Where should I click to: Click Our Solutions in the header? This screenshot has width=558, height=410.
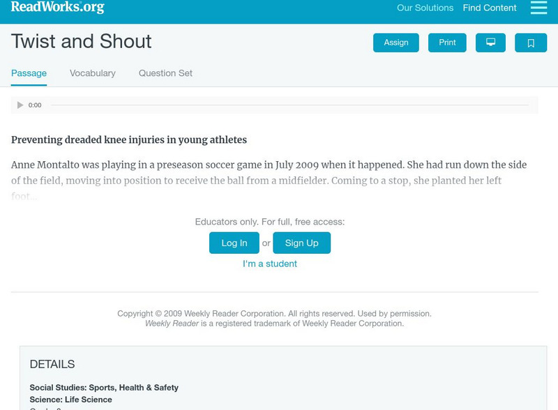click(426, 8)
